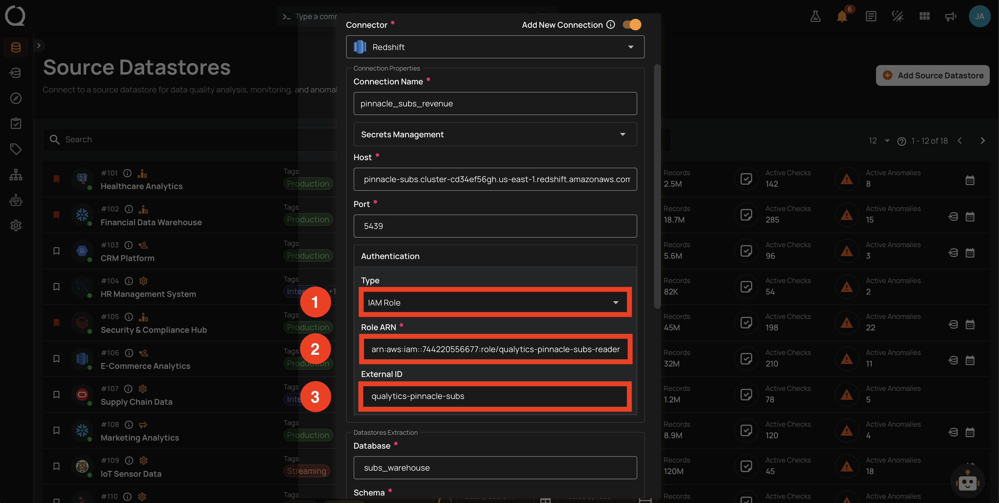The image size is (999, 503).
Task: Open the hierarchy library sidebar icon
Action: (16, 174)
